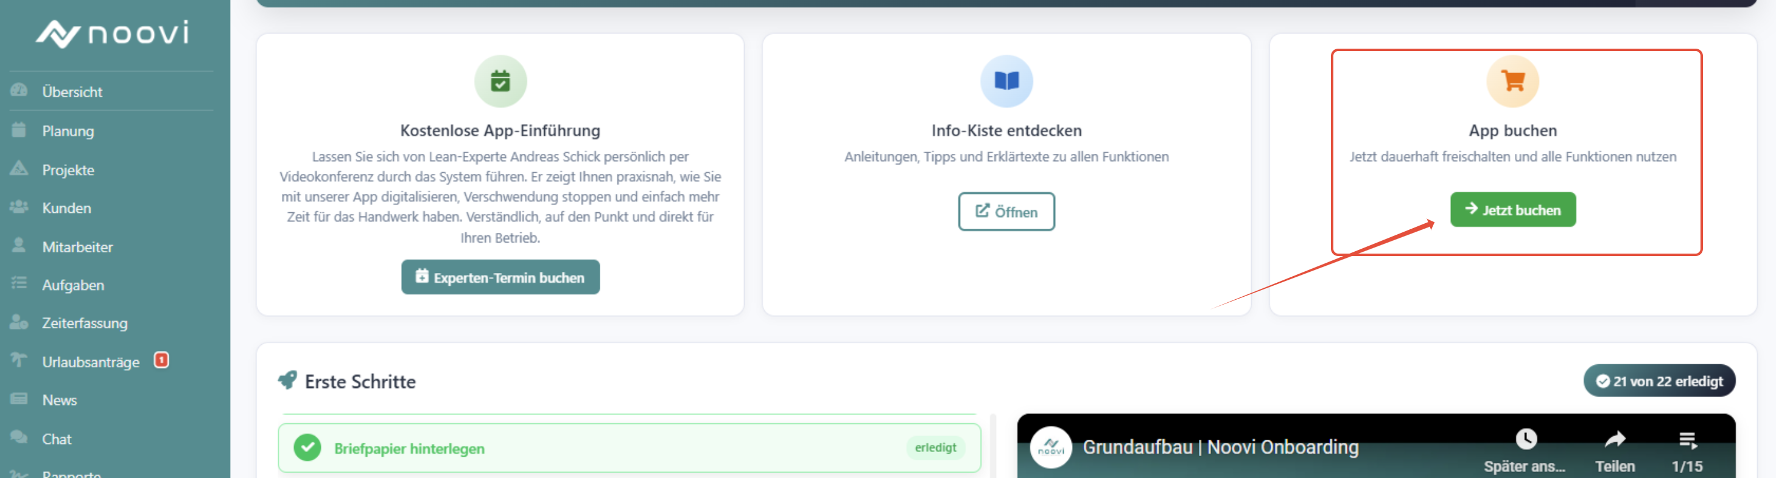Image resolution: width=1776 pixels, height=478 pixels.
Task: Click the 21 von 22 erledigt badge
Action: (x=1658, y=381)
